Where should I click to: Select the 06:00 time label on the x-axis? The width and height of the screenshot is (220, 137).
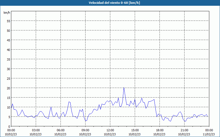coord(61,130)
